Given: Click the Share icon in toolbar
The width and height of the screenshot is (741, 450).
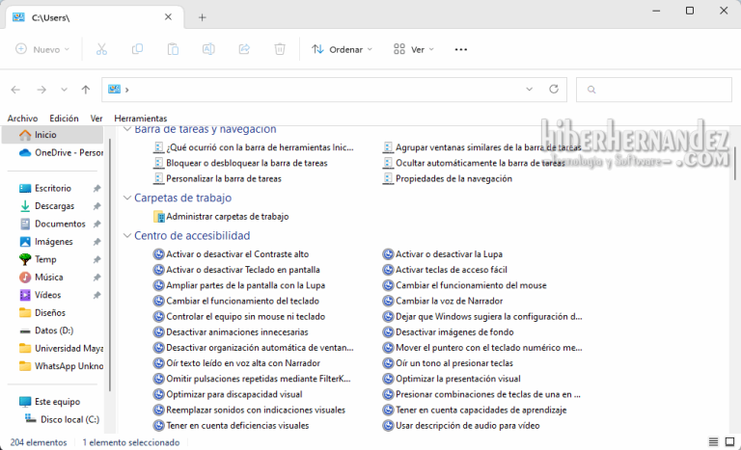Looking at the screenshot, I should (244, 49).
